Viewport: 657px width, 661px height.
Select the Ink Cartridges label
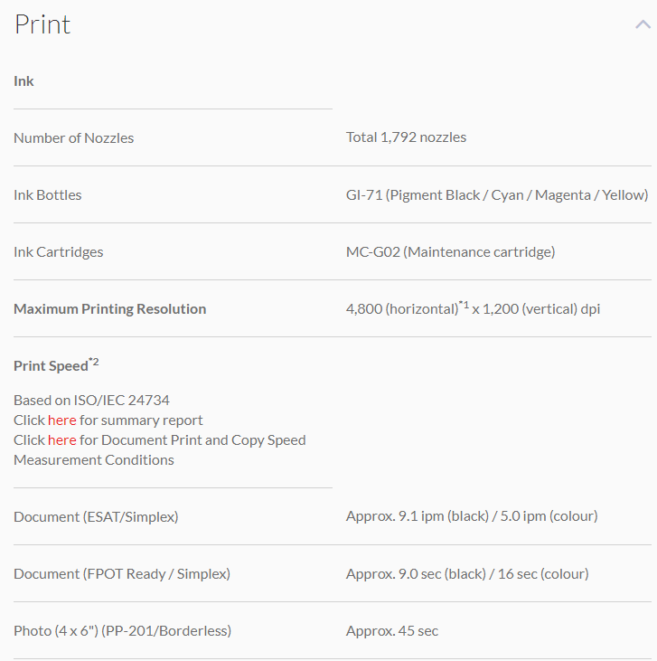(x=58, y=252)
